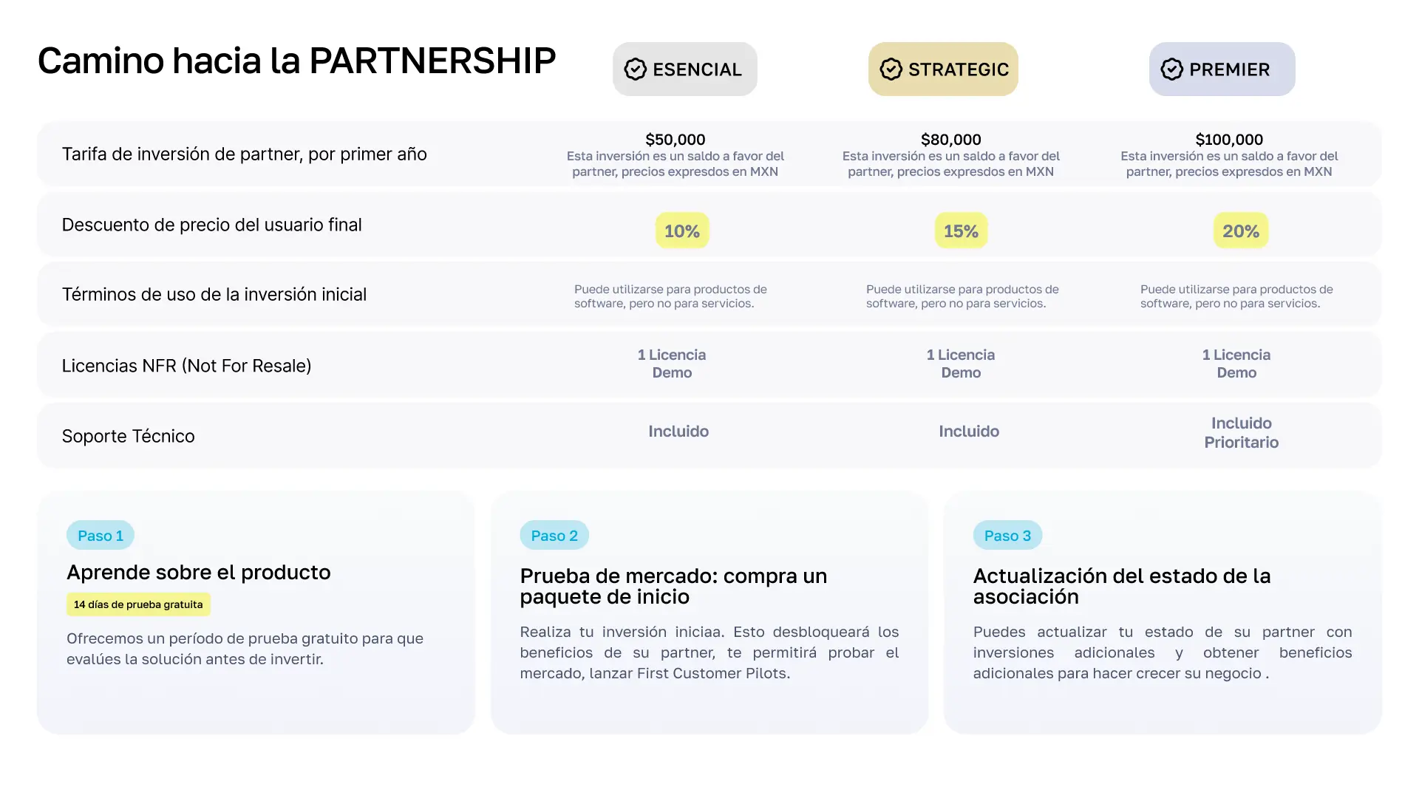Screen dimensions: 1419x798
Task: Select the 15% discount badge
Action: point(961,231)
